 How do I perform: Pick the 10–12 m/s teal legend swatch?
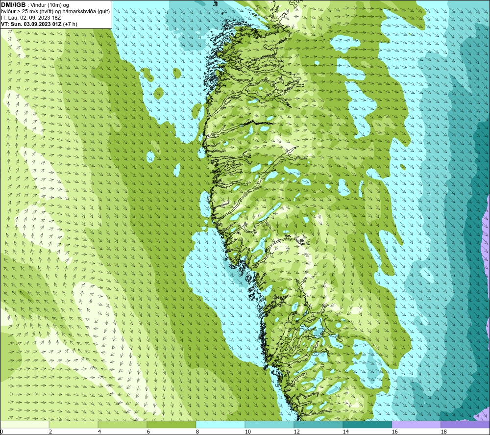coord(269,425)
